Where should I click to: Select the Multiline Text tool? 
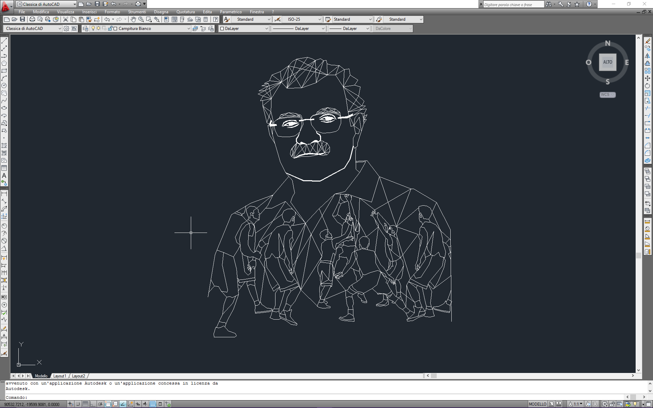tap(4, 176)
